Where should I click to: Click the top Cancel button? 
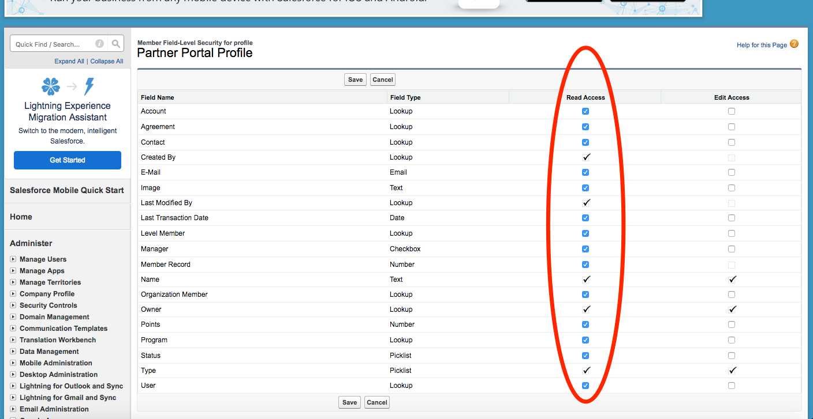click(383, 80)
